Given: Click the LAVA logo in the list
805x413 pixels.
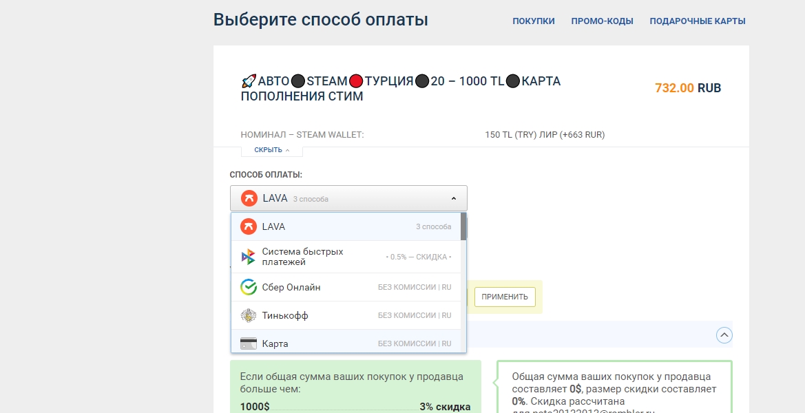Looking at the screenshot, I should point(249,226).
